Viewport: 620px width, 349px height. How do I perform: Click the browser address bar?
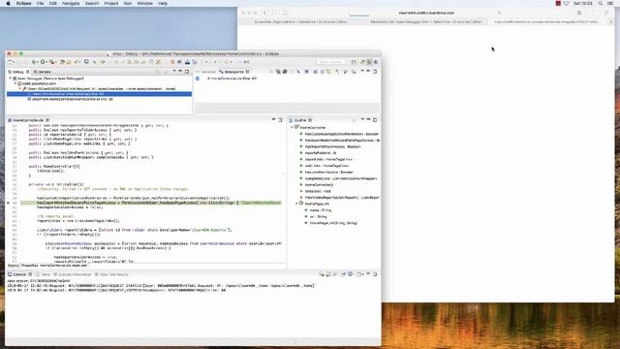(x=426, y=13)
